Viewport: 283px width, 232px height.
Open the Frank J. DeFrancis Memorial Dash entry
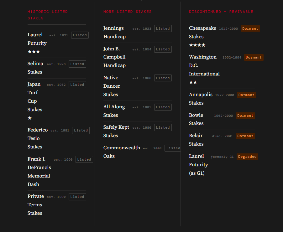pos(39,172)
